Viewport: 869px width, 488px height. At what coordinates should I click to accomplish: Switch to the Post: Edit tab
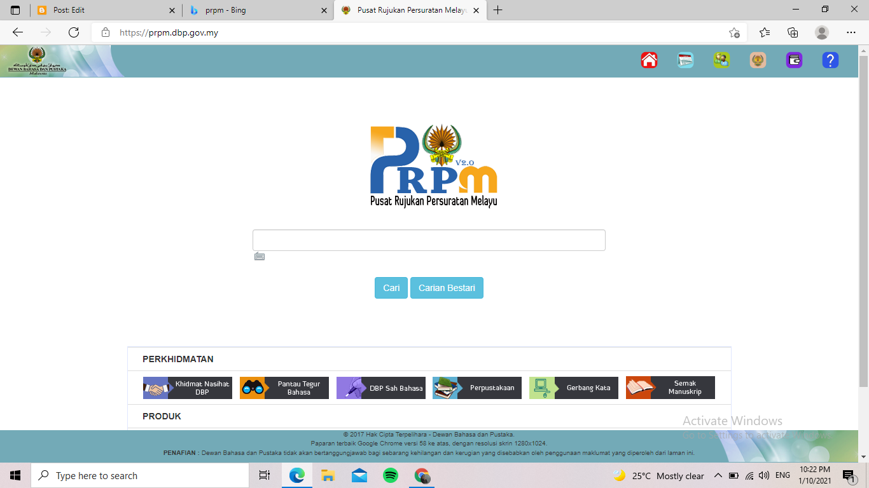105,10
